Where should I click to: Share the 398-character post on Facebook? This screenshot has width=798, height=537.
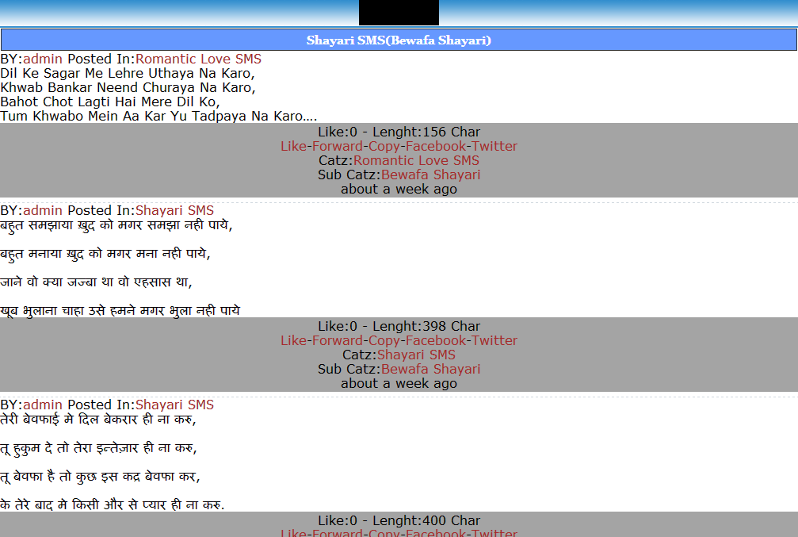click(x=436, y=340)
